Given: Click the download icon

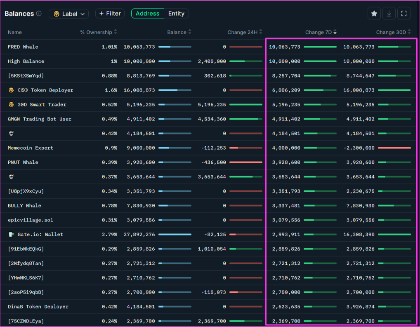Looking at the screenshot, I should 389,13.
